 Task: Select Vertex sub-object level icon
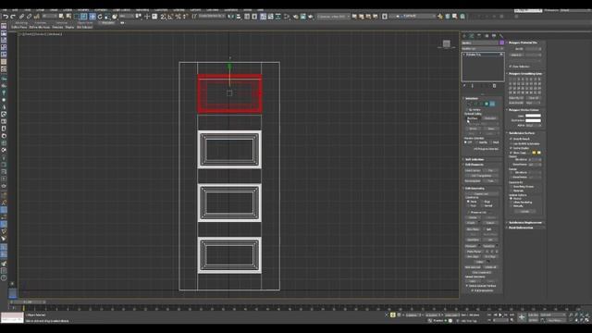coord(471,104)
